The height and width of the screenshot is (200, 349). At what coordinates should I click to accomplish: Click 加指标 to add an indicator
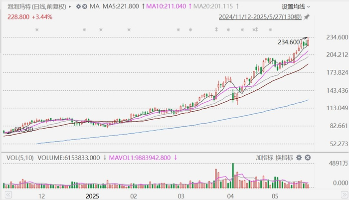pyautogui.click(x=264, y=158)
